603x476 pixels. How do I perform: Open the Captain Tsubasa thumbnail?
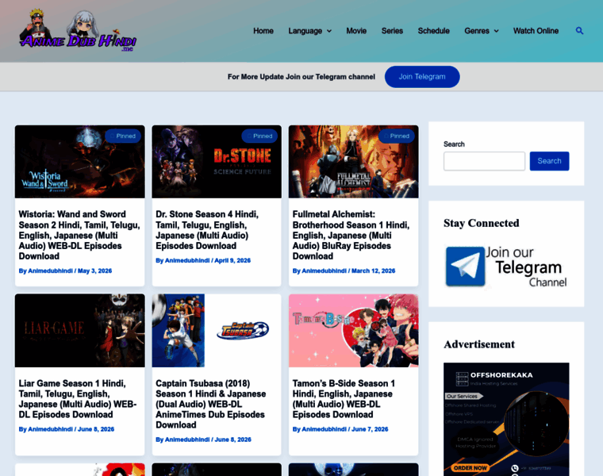coord(217,331)
